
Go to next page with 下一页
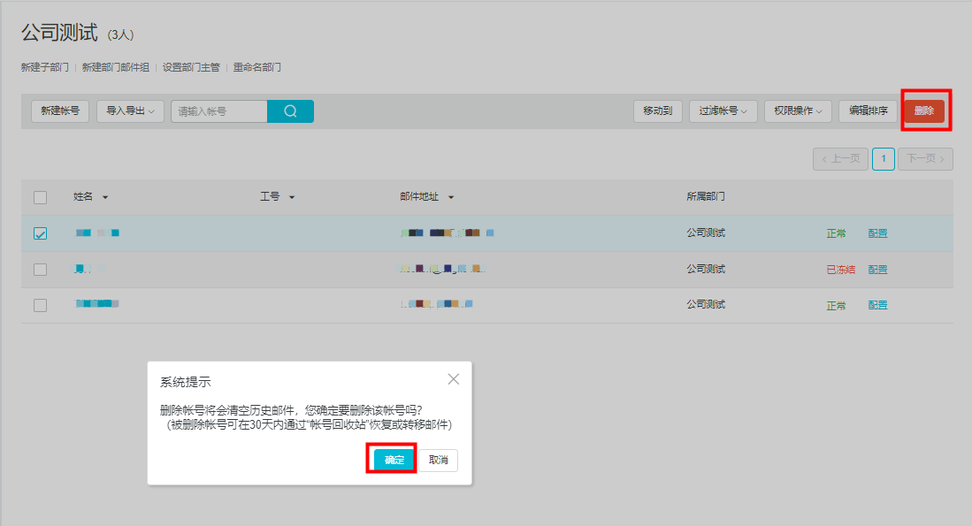pyautogui.click(x=925, y=158)
